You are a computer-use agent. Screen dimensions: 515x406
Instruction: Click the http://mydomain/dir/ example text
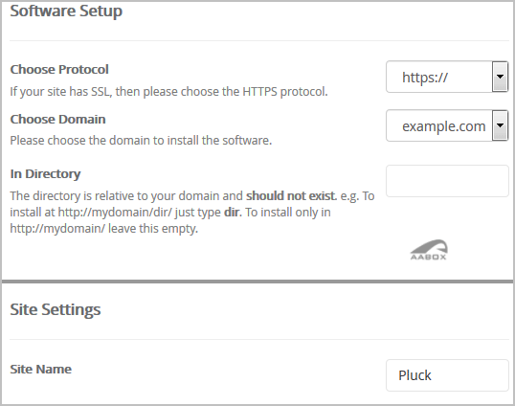click(x=115, y=213)
